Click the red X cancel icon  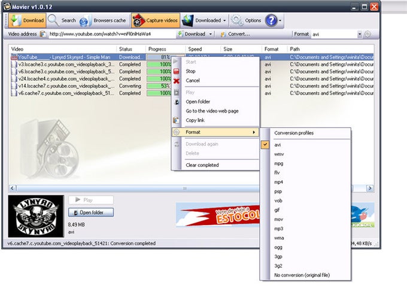176,81
